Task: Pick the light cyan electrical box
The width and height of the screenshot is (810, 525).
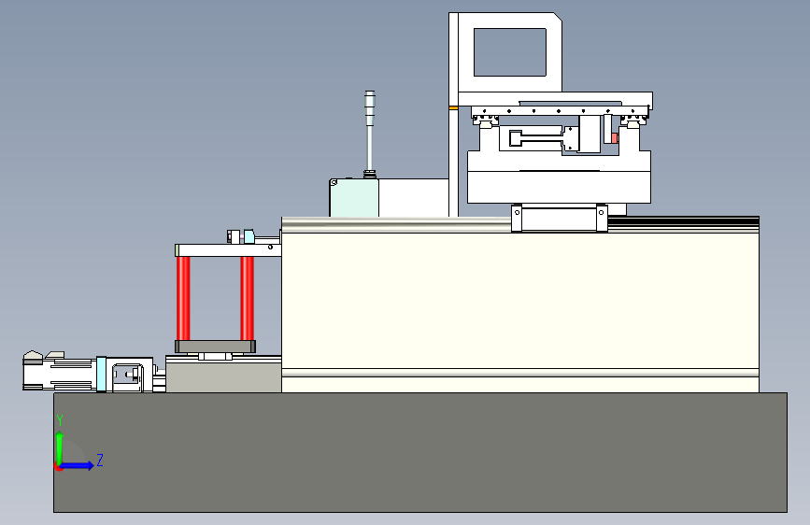Action: [x=354, y=198]
